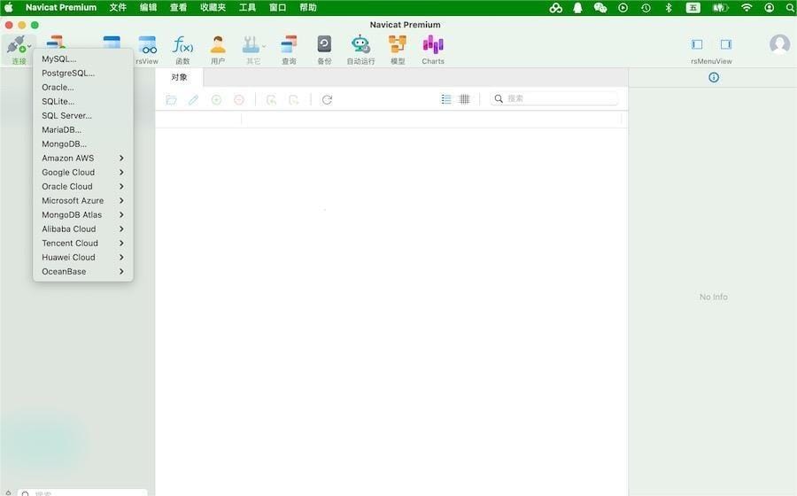Click the 搜索 search field in object pane
Image resolution: width=797 pixels, height=496 pixels.
click(x=554, y=98)
